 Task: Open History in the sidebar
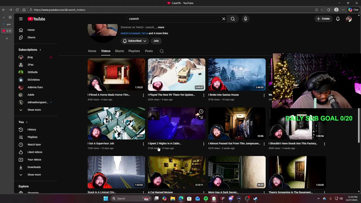[x=31, y=130]
